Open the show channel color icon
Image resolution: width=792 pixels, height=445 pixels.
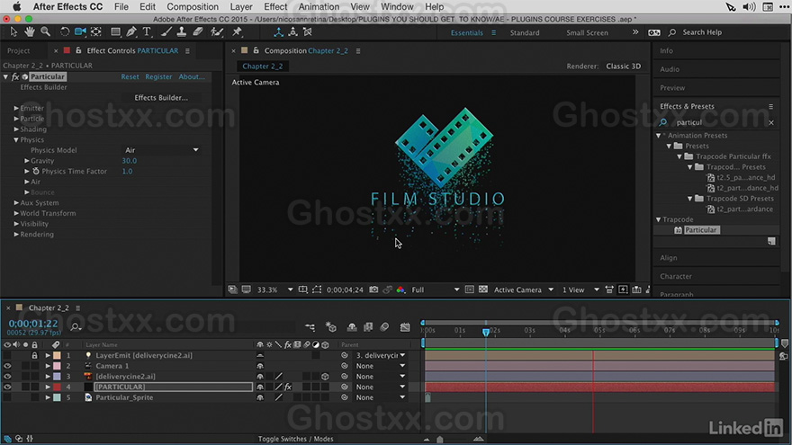(x=400, y=289)
